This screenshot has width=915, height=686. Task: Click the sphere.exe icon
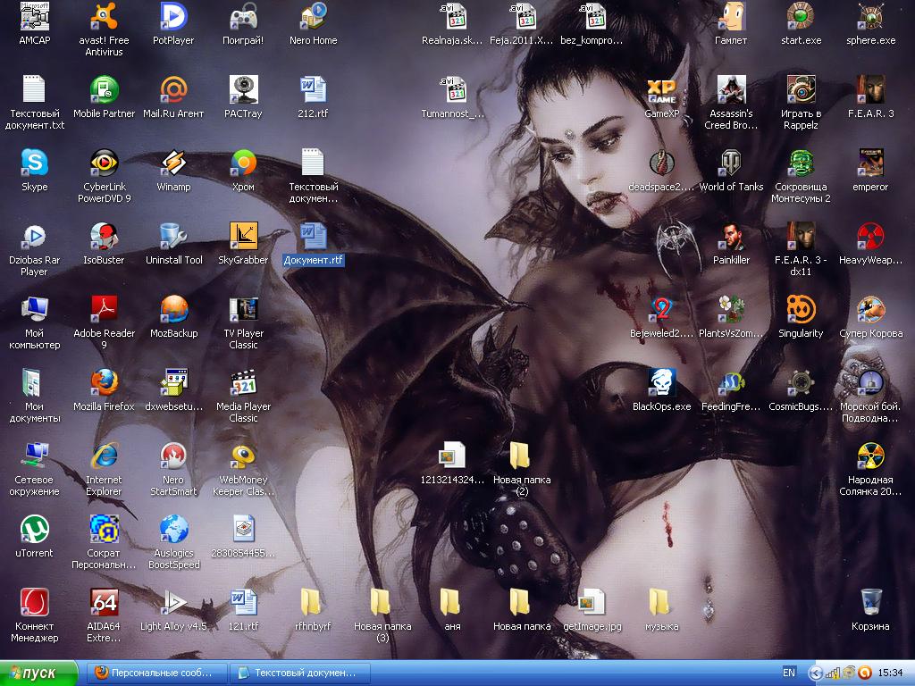pos(870,16)
